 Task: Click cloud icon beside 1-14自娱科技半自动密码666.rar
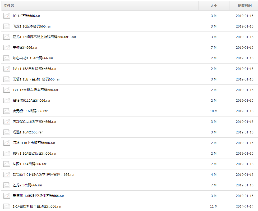pos(7,206)
